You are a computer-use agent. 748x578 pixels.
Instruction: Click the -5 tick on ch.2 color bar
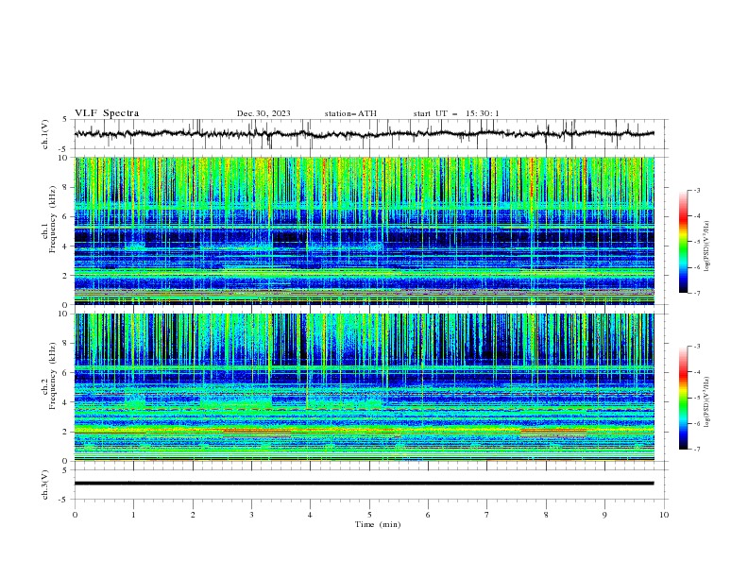coord(696,398)
